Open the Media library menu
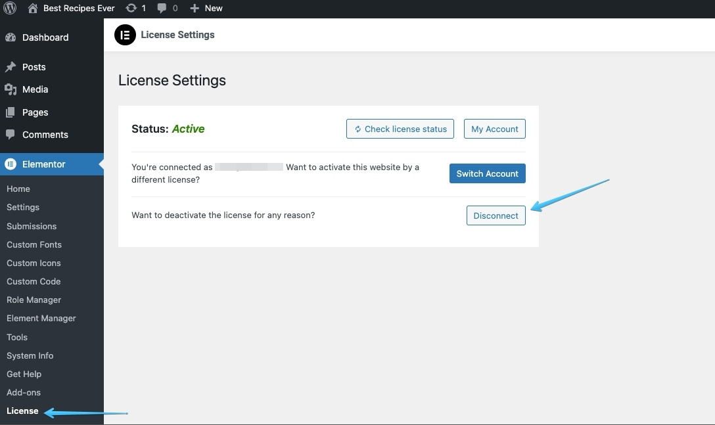The image size is (715, 425). 35,89
